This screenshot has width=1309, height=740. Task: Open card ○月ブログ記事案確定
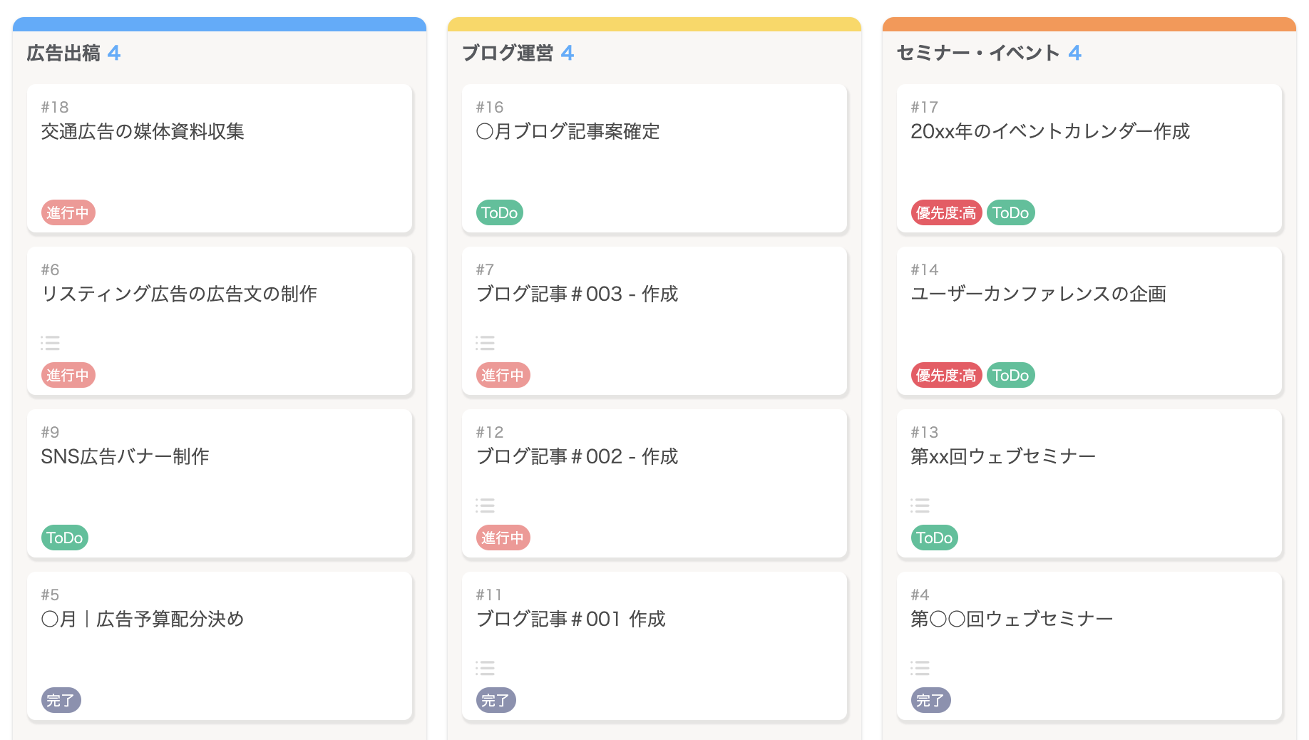coord(654,158)
